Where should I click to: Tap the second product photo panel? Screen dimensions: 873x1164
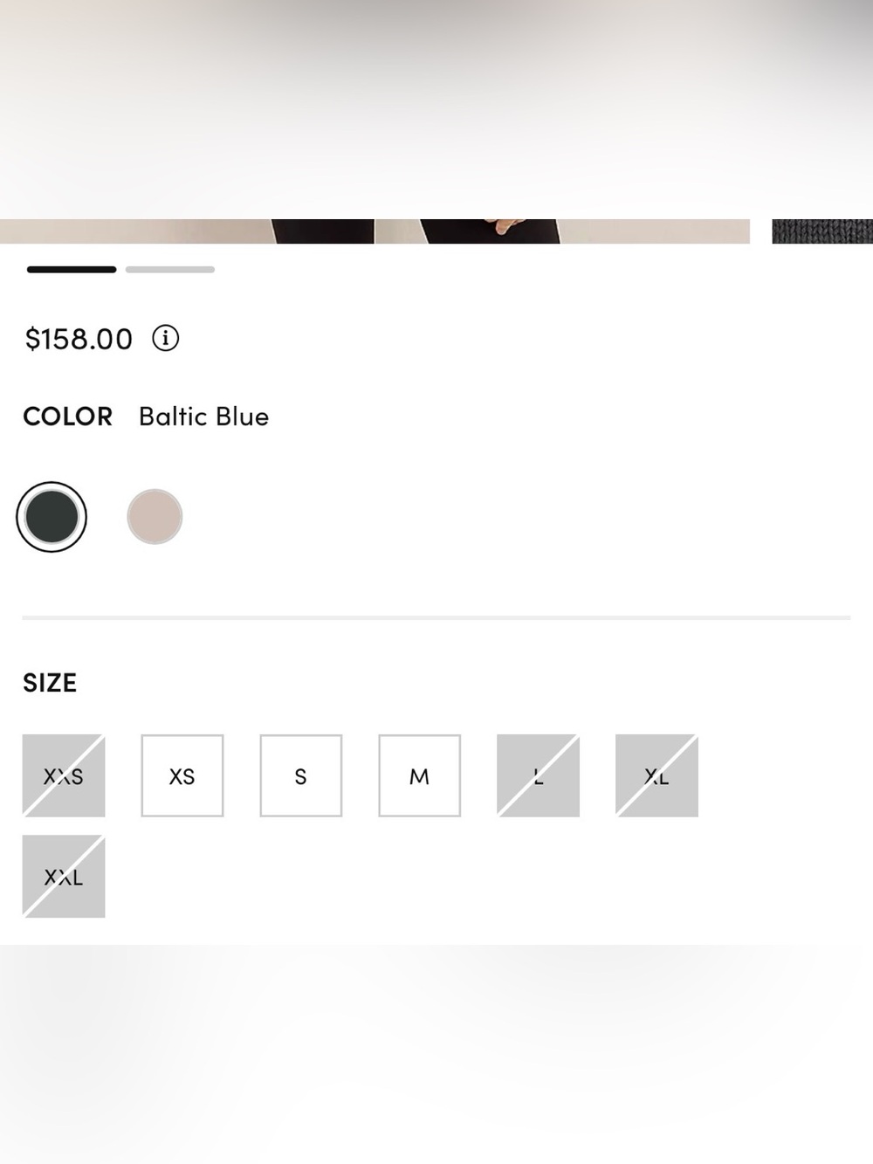563,231
